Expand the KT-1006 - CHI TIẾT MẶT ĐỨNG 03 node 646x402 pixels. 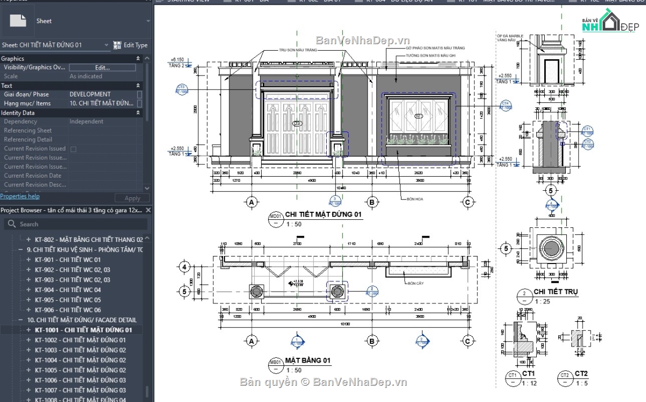click(x=29, y=380)
